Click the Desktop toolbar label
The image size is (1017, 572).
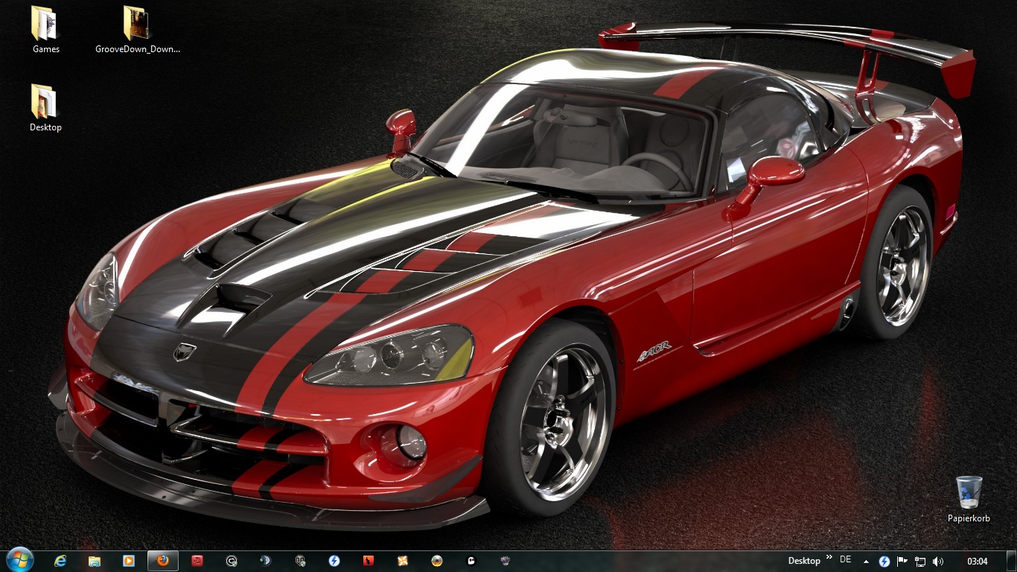(x=804, y=561)
